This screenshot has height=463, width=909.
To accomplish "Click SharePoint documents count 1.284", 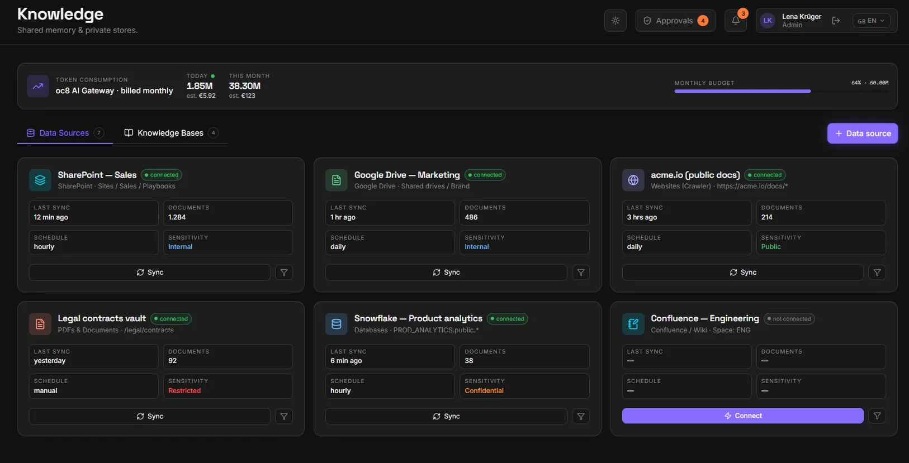I will (x=177, y=217).
